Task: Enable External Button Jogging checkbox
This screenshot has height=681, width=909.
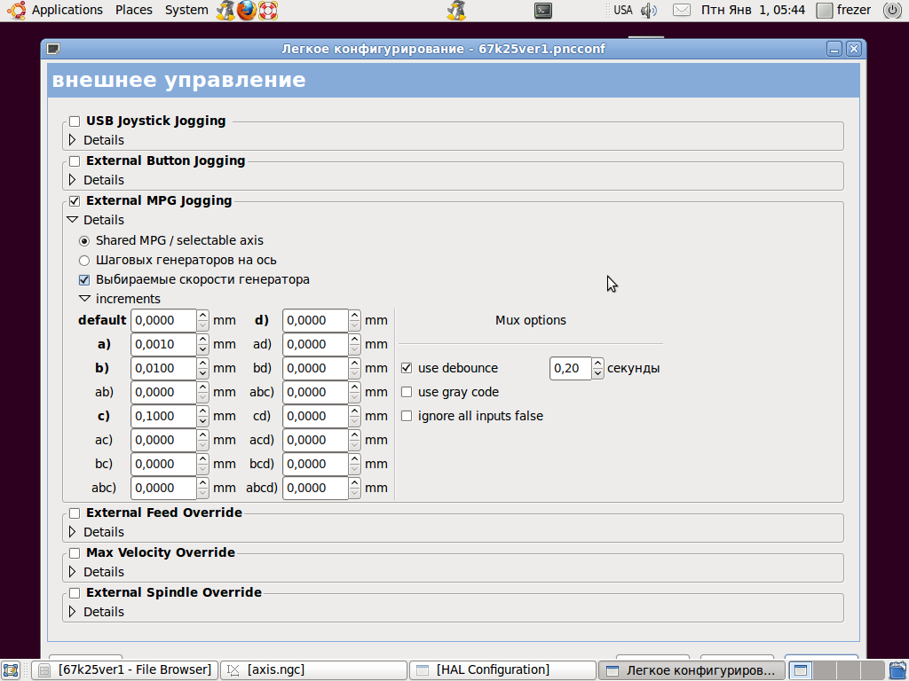Action: click(75, 161)
